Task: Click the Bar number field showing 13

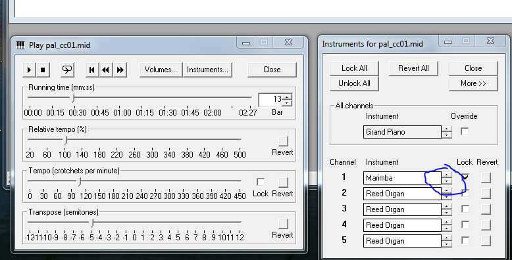Action: pos(270,99)
